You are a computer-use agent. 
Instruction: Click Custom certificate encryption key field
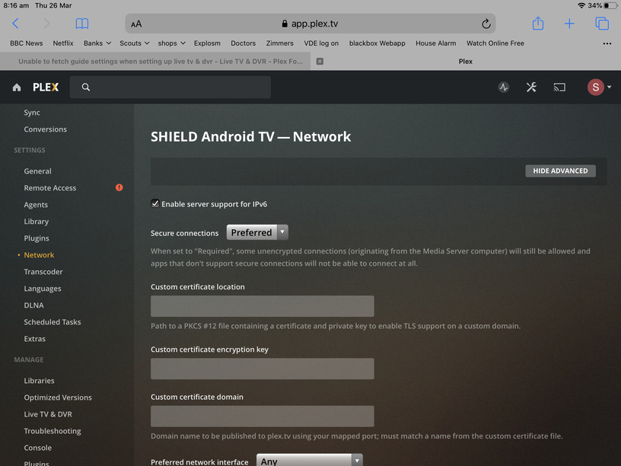263,369
